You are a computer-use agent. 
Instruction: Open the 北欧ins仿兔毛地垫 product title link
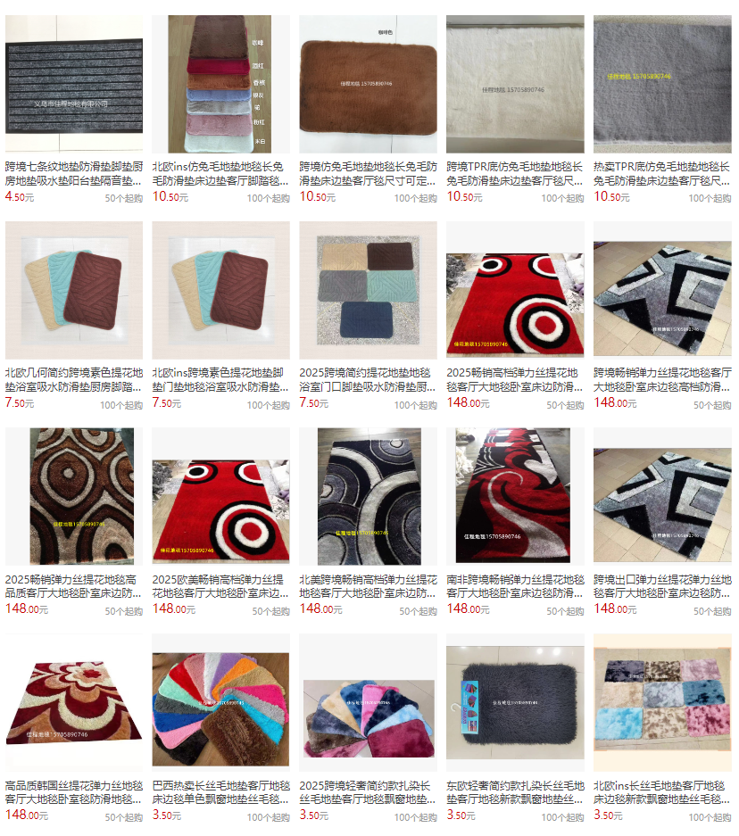[220, 174]
